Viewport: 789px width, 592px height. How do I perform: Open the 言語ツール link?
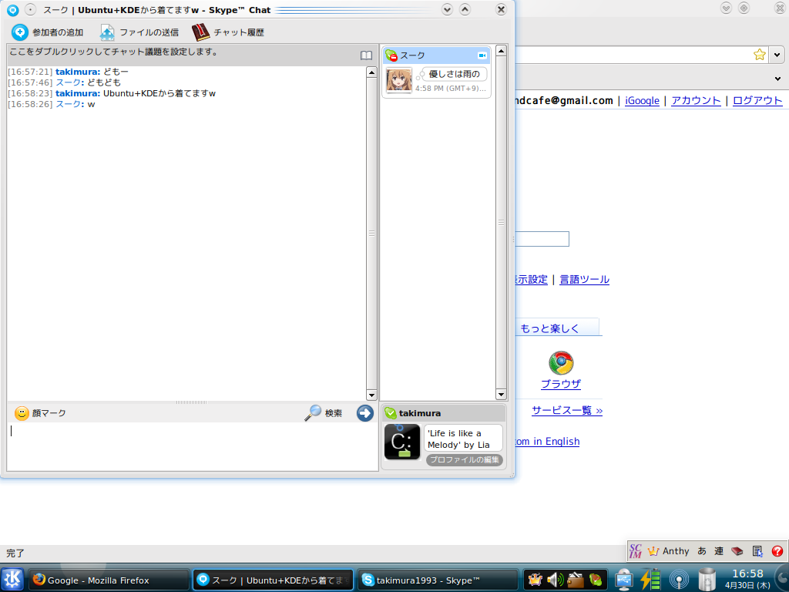click(584, 279)
